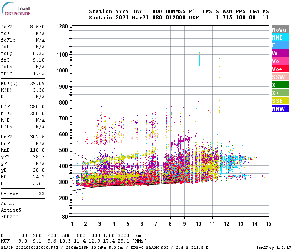Click the X- dark green legend box
This screenshot has height=250, width=292.
click(x=280, y=85)
